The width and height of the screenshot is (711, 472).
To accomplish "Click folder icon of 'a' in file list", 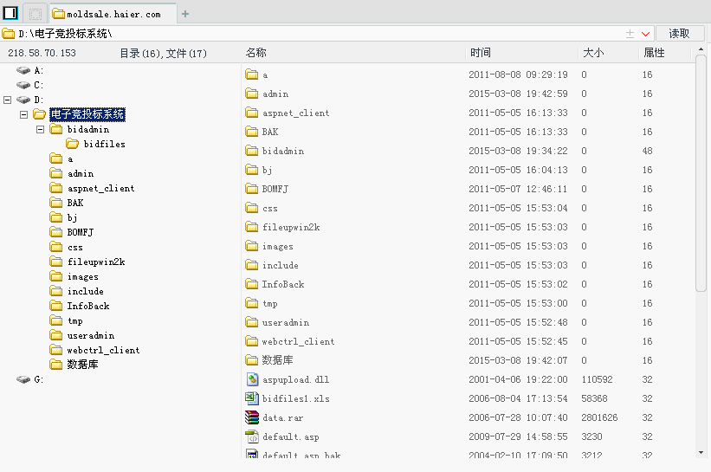I will (x=252, y=74).
